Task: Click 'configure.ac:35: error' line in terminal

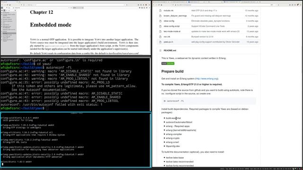Action: (x=55, y=82)
